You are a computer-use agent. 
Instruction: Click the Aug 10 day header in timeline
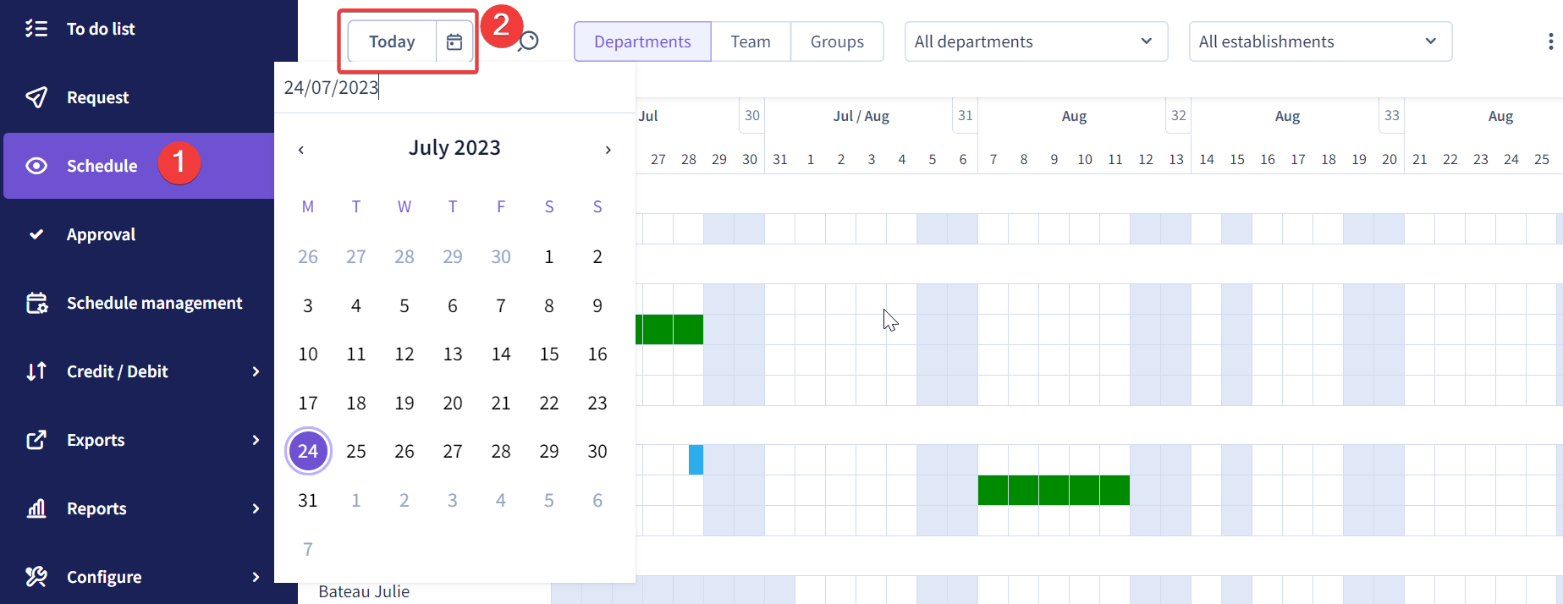tap(1085, 159)
